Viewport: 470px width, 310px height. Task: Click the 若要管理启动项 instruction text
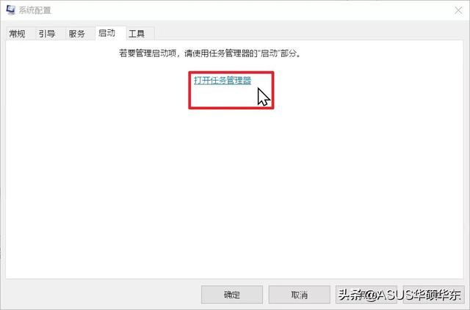(x=210, y=53)
